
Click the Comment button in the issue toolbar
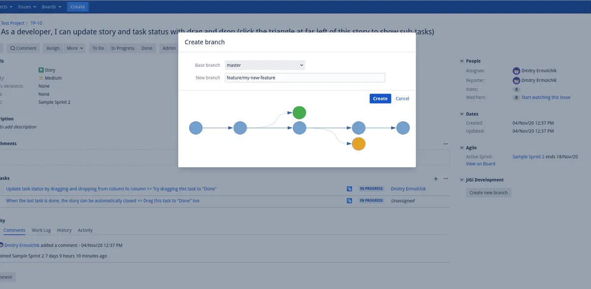(x=23, y=48)
